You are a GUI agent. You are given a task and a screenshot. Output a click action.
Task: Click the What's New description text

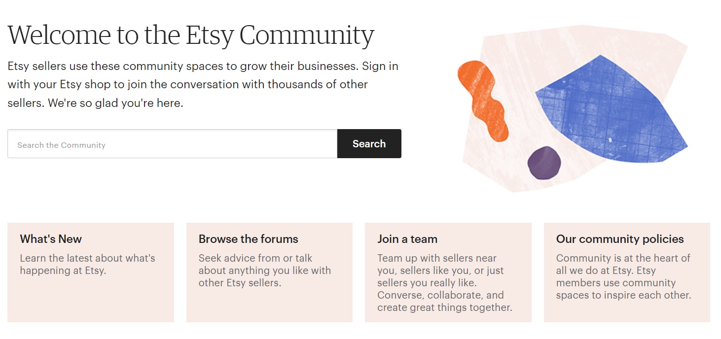[87, 264]
